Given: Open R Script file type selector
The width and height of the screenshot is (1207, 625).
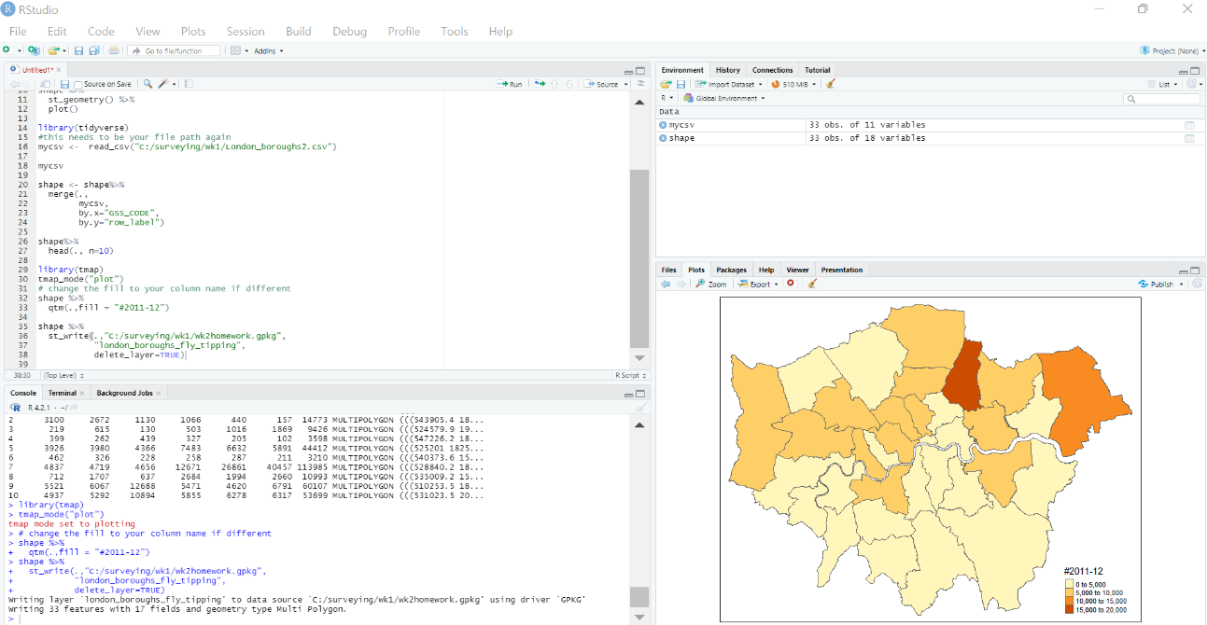Looking at the screenshot, I should 629,375.
